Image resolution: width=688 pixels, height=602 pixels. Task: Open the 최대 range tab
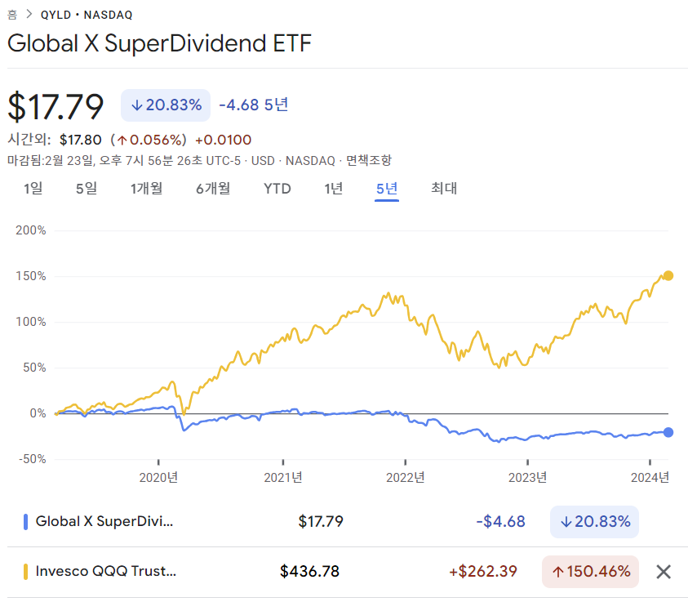click(444, 189)
